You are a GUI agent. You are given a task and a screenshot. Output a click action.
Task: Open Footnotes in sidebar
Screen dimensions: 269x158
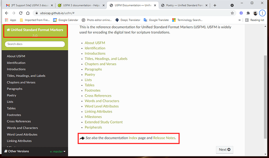[x=14, y=115]
